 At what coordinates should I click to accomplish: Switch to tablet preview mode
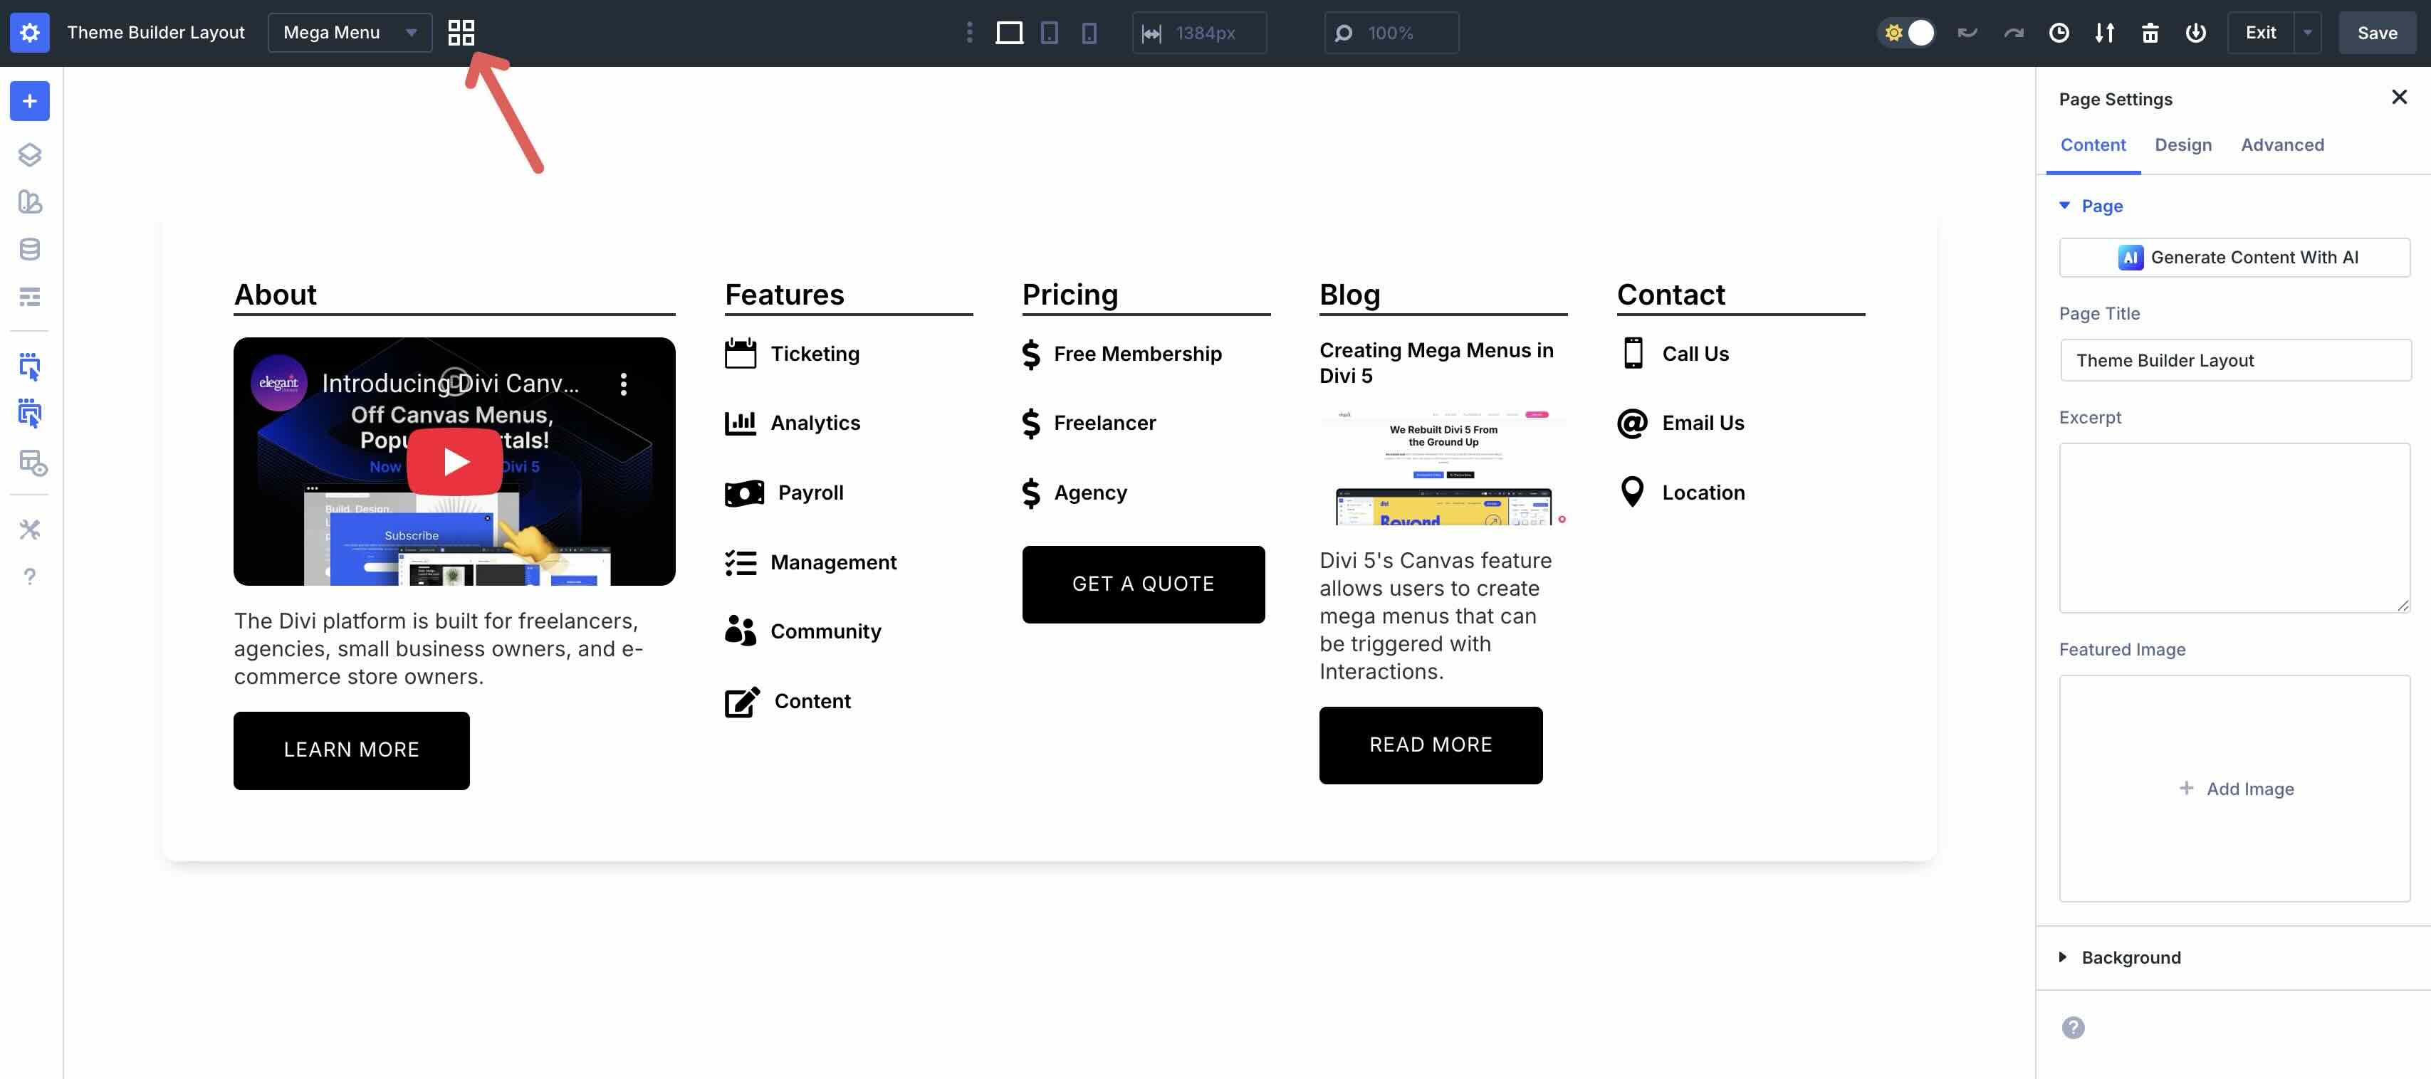[x=1050, y=33]
